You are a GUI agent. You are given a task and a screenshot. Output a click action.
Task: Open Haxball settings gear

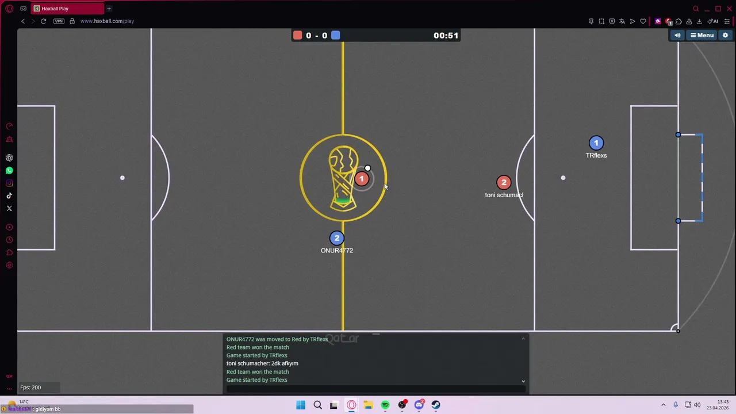click(x=726, y=35)
